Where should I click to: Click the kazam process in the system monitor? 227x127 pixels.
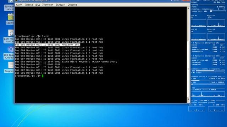click(x=194, y=47)
